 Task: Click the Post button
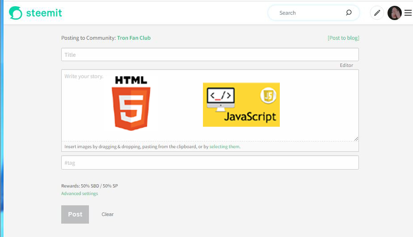75,214
